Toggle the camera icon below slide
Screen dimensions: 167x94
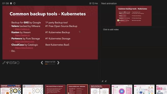coord(14,63)
